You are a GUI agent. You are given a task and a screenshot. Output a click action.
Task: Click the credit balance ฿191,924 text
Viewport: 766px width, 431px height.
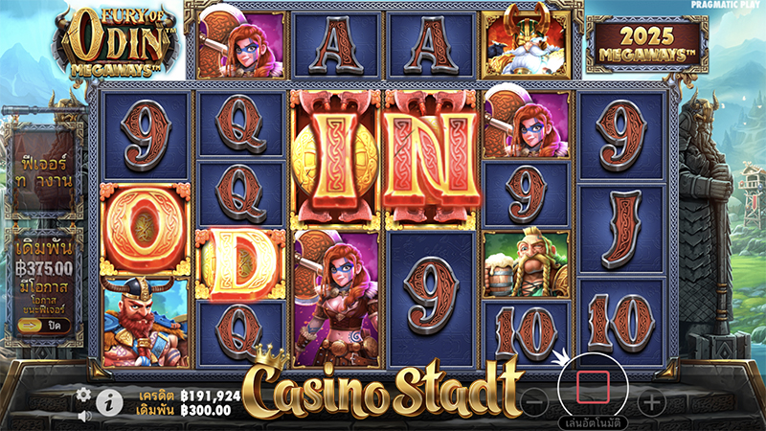211,396
